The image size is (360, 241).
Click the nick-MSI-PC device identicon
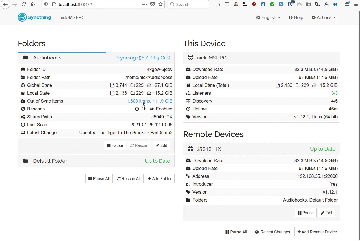point(190,58)
